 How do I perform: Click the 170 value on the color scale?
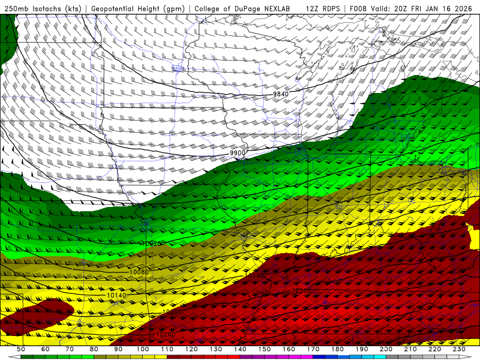pyautogui.click(x=313, y=349)
